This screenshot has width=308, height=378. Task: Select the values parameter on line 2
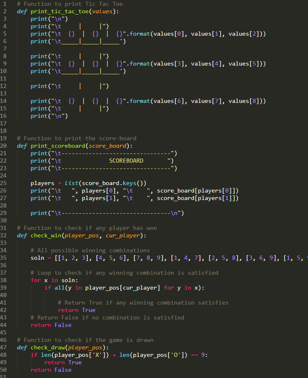tap(102, 12)
